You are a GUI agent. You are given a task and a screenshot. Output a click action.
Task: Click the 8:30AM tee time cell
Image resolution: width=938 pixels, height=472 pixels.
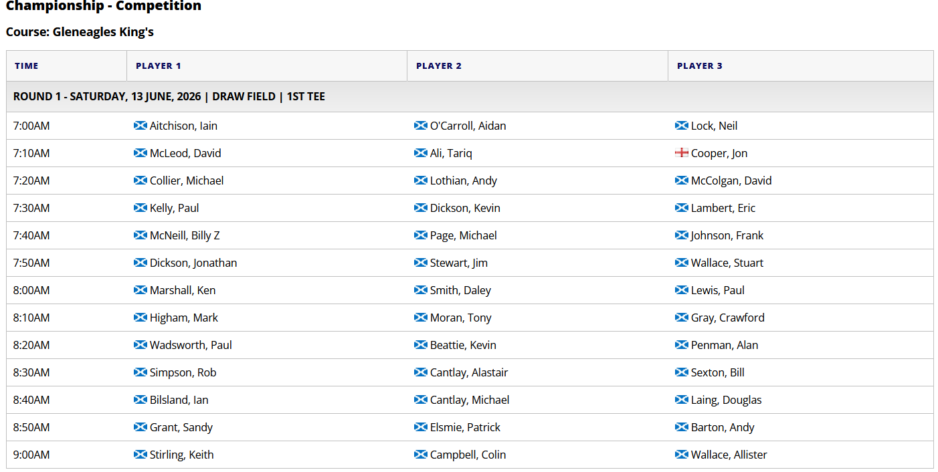(x=31, y=372)
